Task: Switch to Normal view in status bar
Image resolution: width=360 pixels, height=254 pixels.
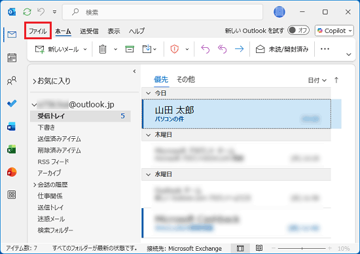Action: pos(240,248)
